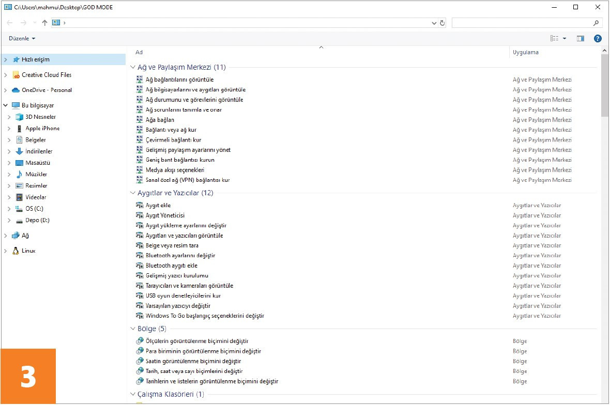
Task: Collapse the Aygıtlar ve Yazıcılar group
Action: [x=133, y=193]
